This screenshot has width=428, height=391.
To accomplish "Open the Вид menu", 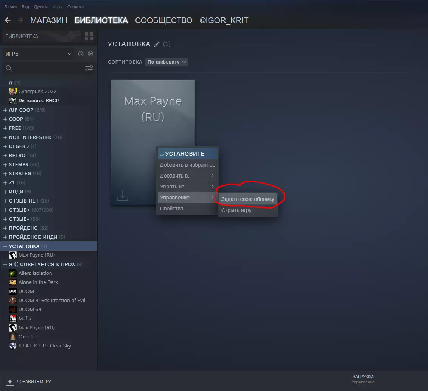I will [x=25, y=7].
